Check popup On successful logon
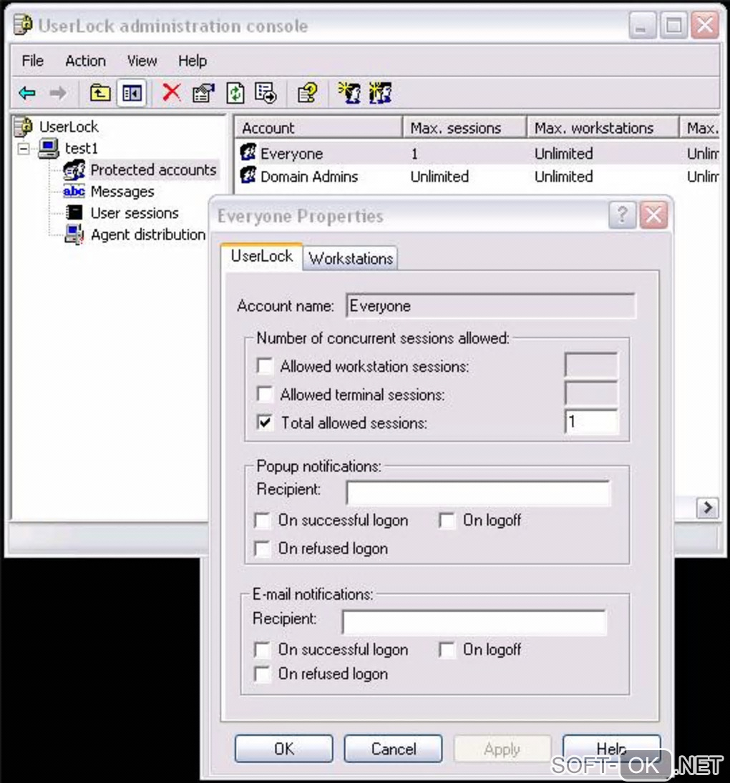This screenshot has height=783, width=730. (263, 521)
